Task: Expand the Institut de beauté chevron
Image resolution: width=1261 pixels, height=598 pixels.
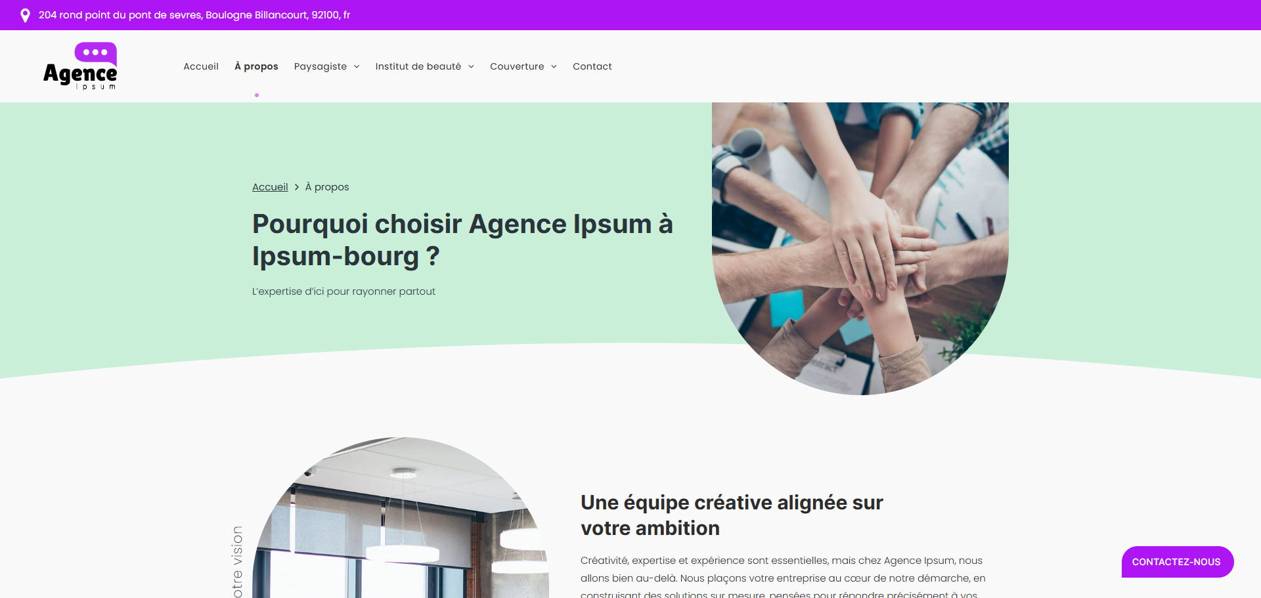Action: tap(471, 66)
